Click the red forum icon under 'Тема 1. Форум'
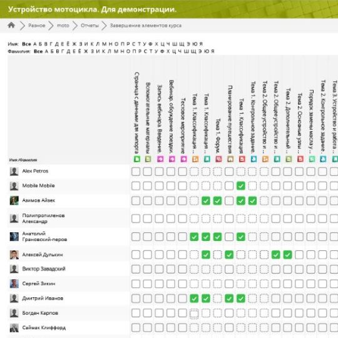 (x=218, y=159)
